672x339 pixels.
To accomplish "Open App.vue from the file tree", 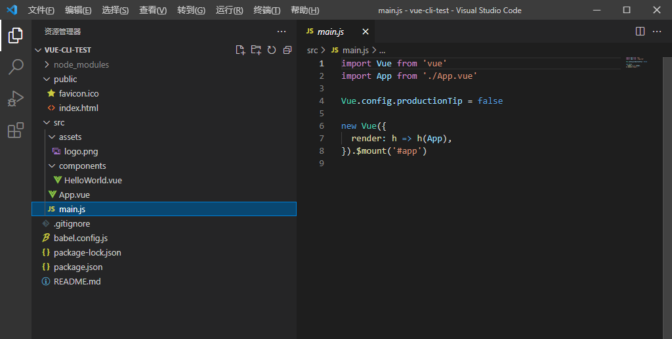I will pos(73,194).
